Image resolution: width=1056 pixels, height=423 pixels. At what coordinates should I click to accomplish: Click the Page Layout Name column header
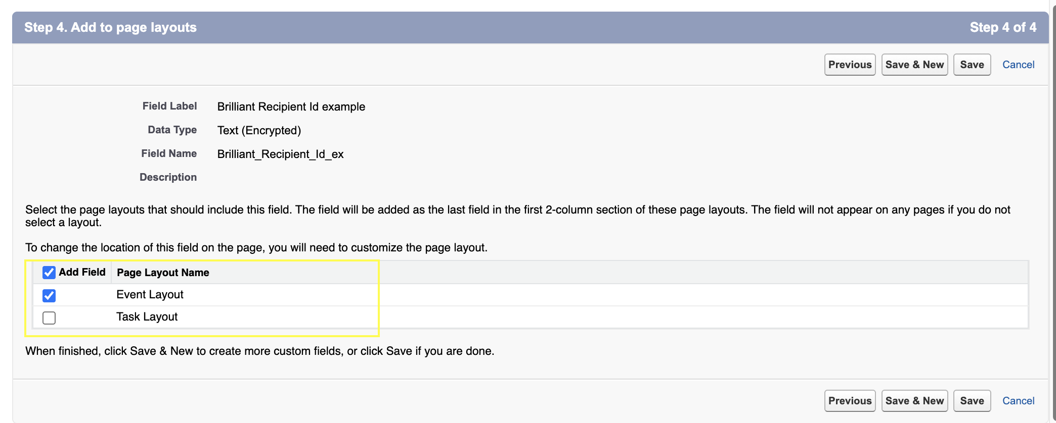coord(163,273)
